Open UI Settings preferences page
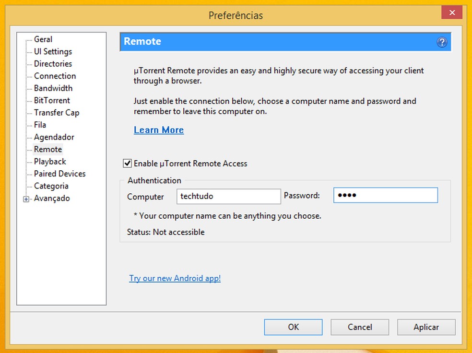The image size is (472, 353). point(53,51)
